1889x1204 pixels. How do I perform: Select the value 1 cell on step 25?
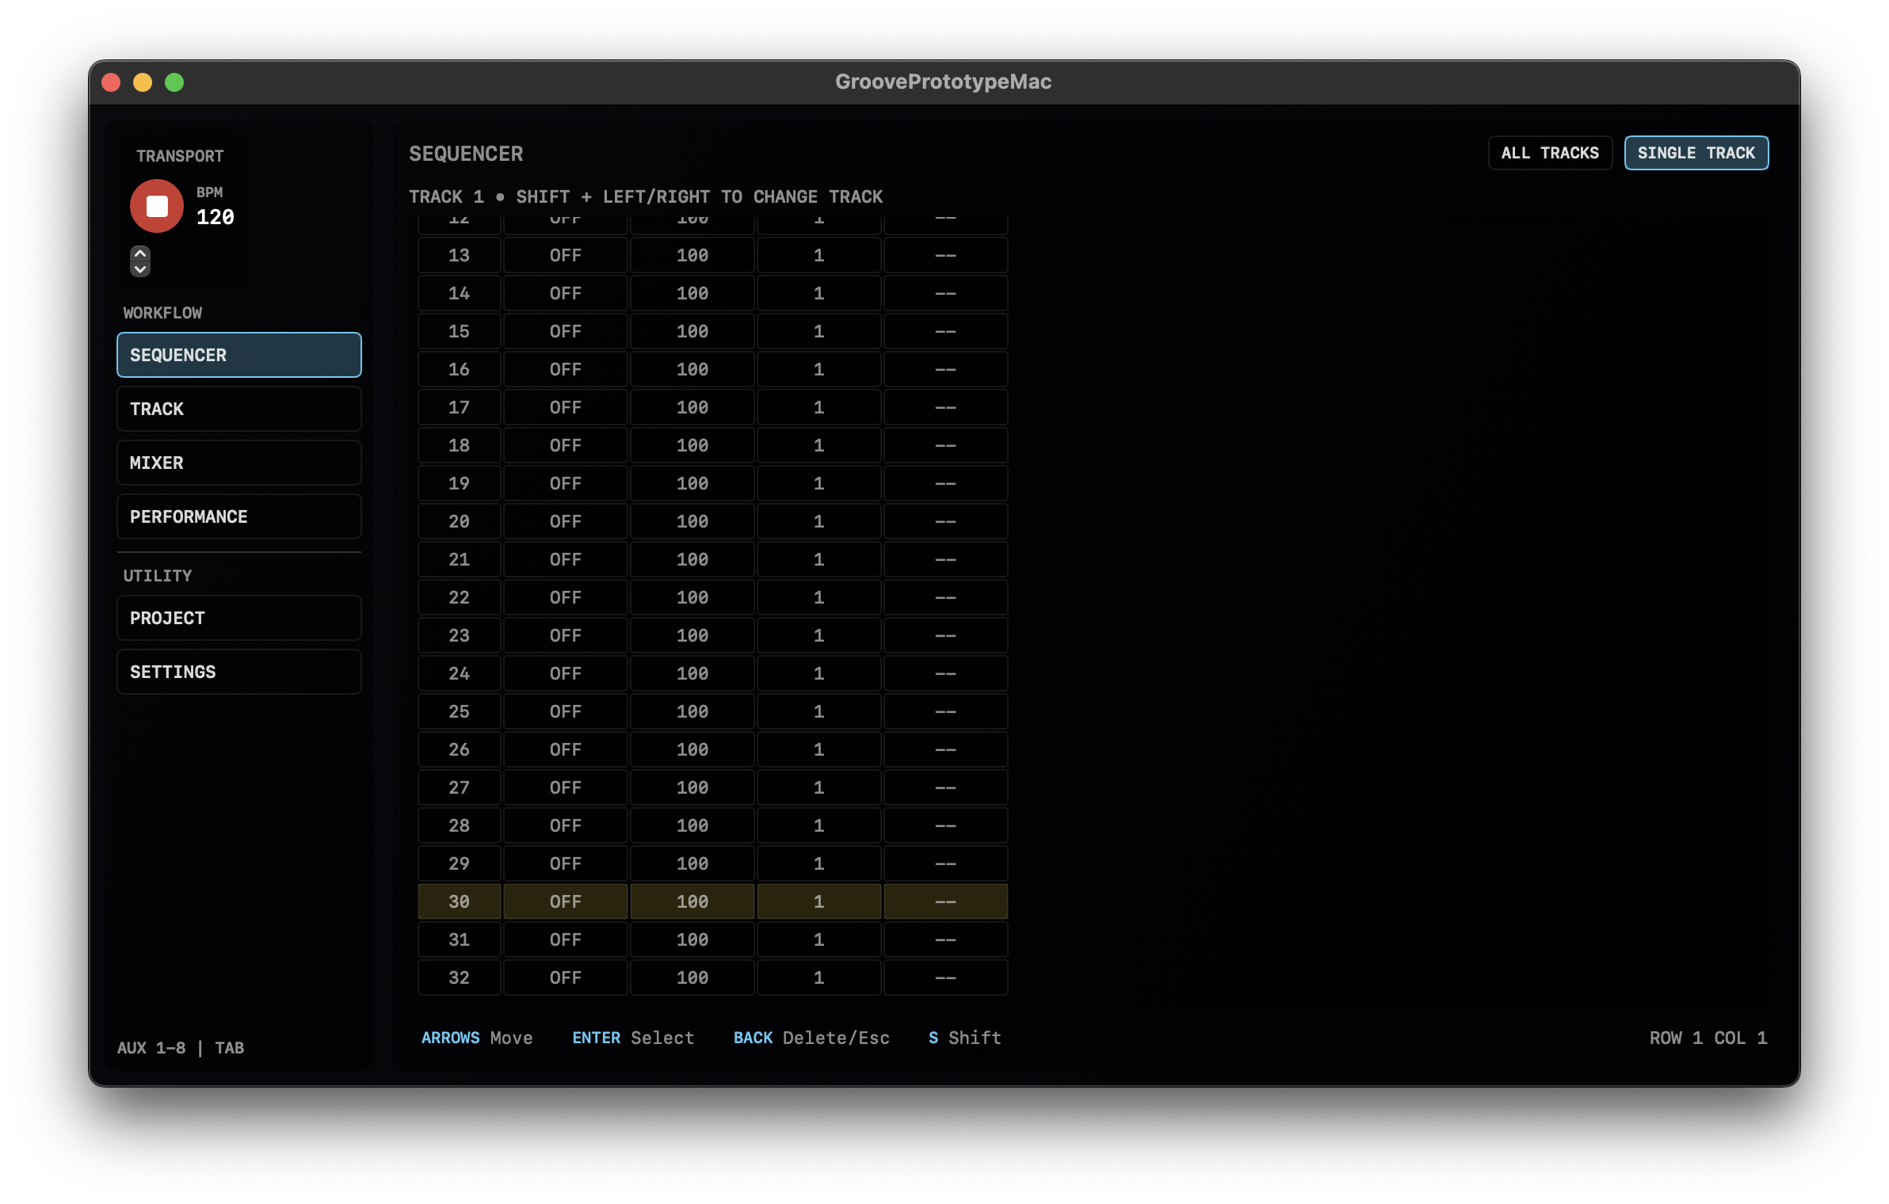coord(819,711)
